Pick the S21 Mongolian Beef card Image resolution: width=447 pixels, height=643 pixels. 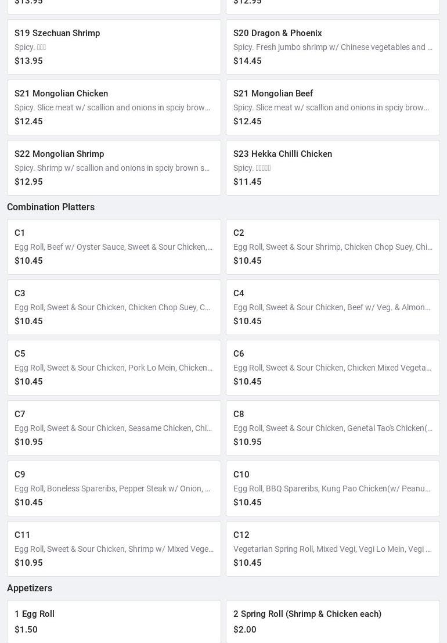pyautogui.click(x=333, y=107)
